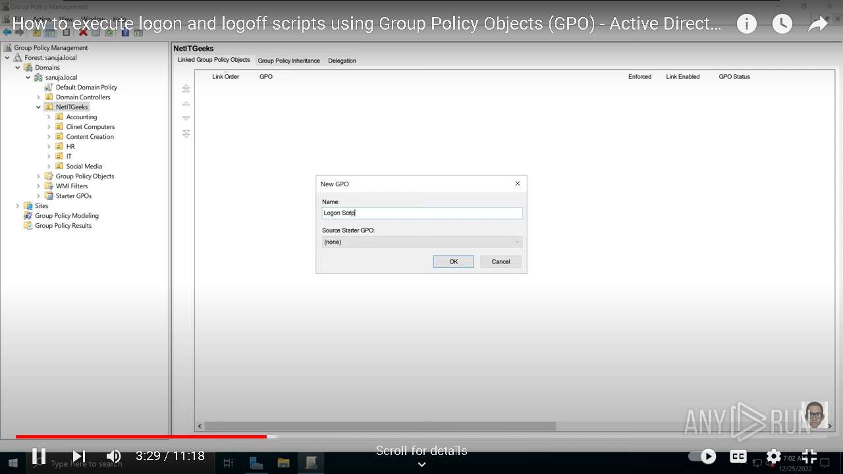843x474 pixels.
Task: Pause the video
Action: coord(39,456)
